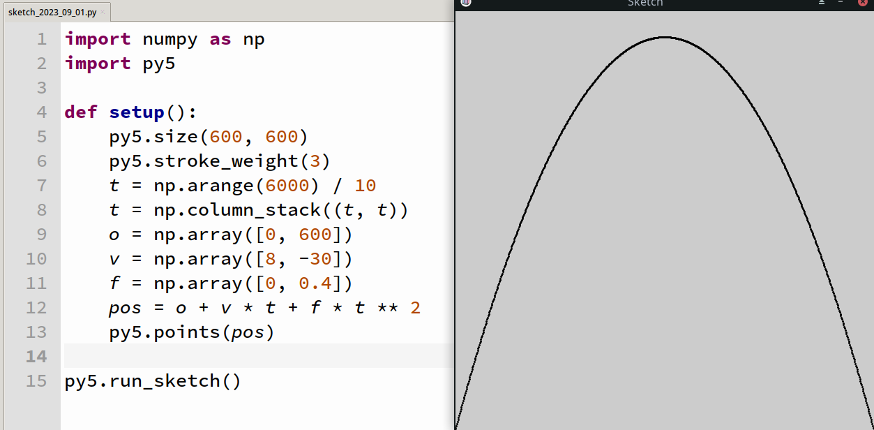The width and height of the screenshot is (874, 430).
Task: Click the Sketch window title bar text
Action: pyautogui.click(x=645, y=3)
